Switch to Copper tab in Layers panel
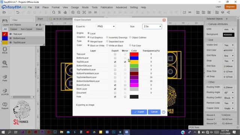This screenshot has width=240, height=135. click(x=13, y=29)
